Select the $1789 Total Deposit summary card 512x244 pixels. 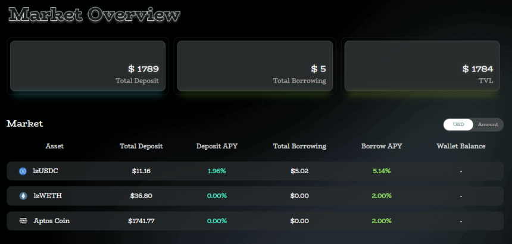88,66
